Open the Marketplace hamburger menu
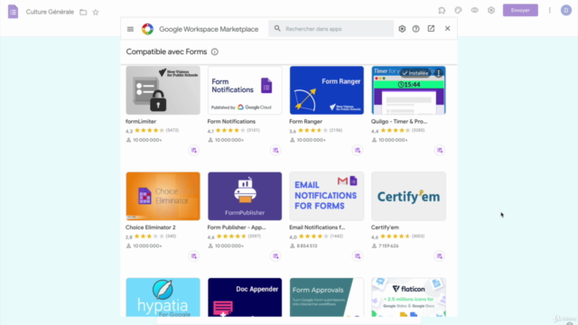Image resolution: width=578 pixels, height=325 pixels. pos(130,29)
